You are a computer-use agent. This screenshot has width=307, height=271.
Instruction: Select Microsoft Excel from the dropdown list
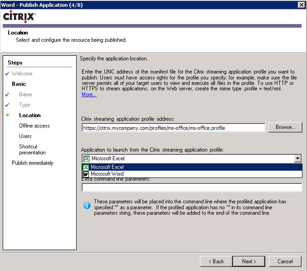coord(192,167)
